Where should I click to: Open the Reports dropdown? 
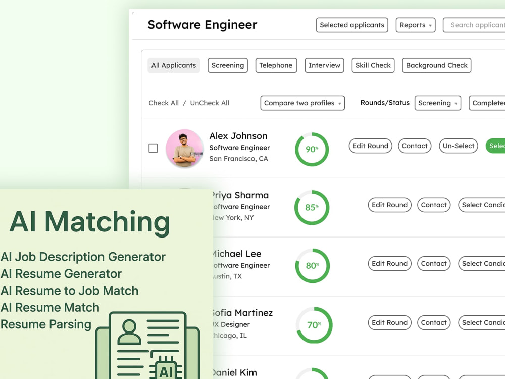coord(416,25)
